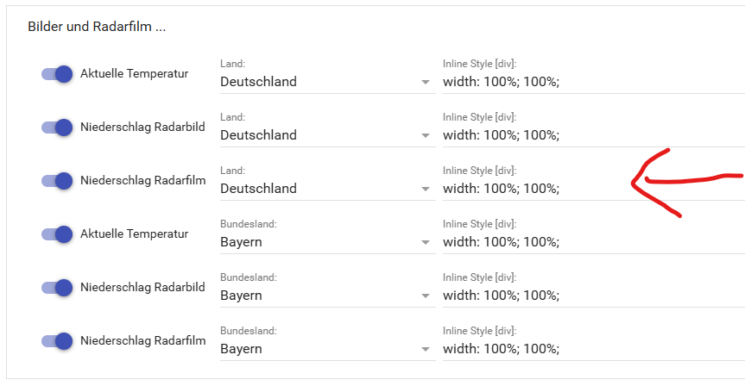Screen dimensions: 745x386
Task: Click the 'Niederschlag Radarfilm' label text in Bayern row
Action: 142,341
